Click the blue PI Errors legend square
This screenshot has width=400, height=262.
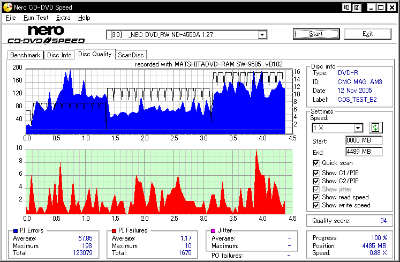(16, 230)
